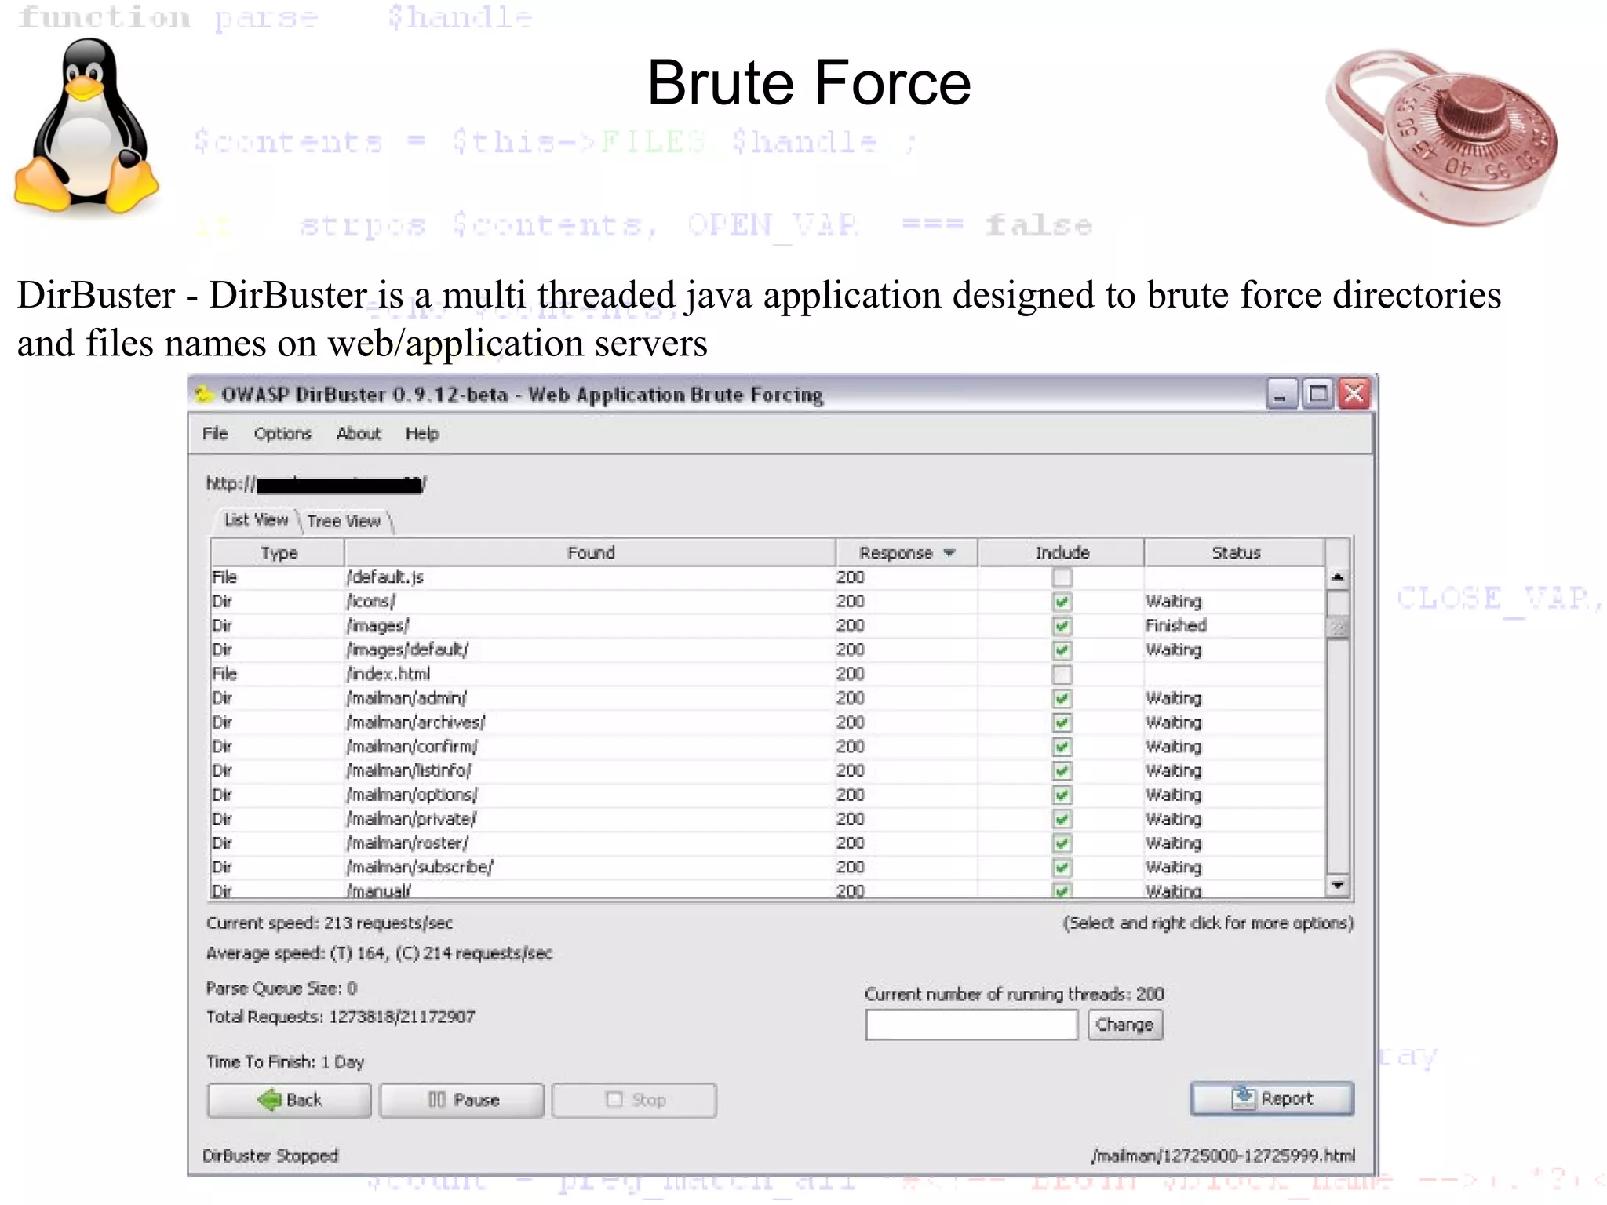
Task: Click the Total Requests counter text
Action: coord(341,1017)
